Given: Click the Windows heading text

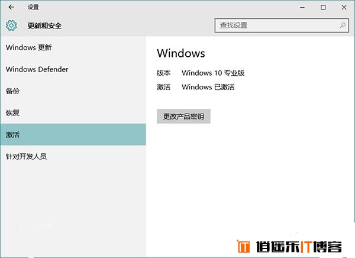Looking at the screenshot, I should [181, 53].
